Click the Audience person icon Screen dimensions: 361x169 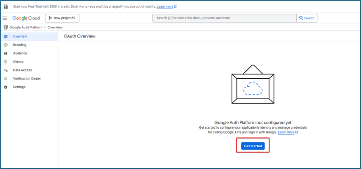[x=6, y=54]
